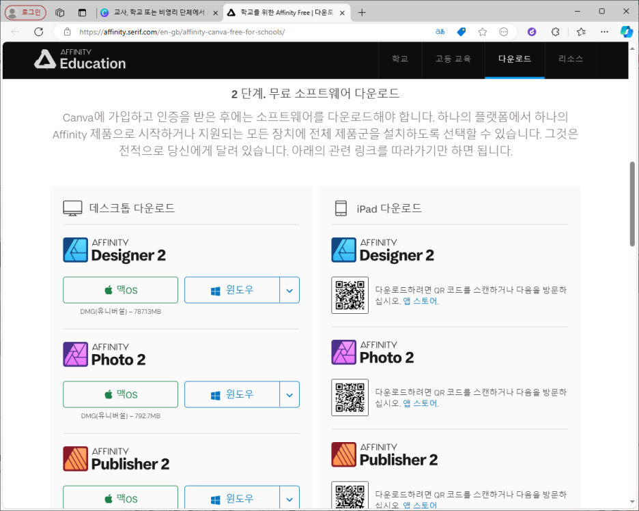Viewport: 639px width, 511px height.
Task: Open the tab actions menu icon
Action: 59,13
